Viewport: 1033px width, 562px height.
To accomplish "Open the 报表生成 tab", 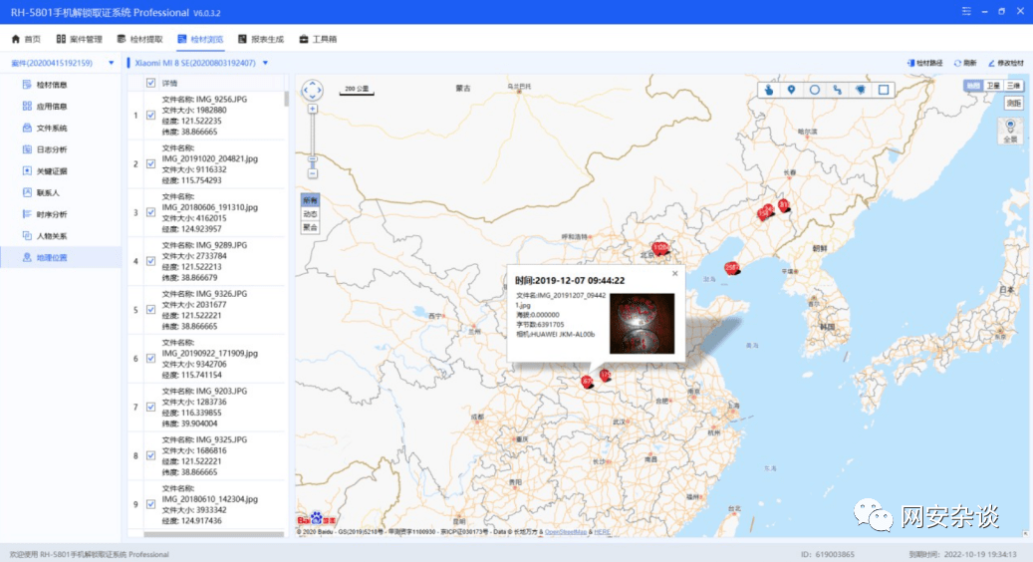I will [x=261, y=40].
